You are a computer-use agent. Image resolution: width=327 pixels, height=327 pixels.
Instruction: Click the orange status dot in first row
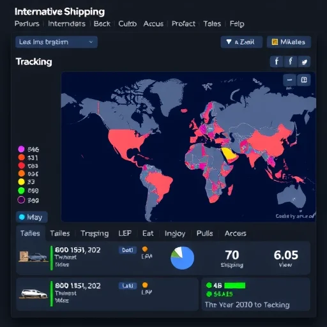[x=145, y=249]
